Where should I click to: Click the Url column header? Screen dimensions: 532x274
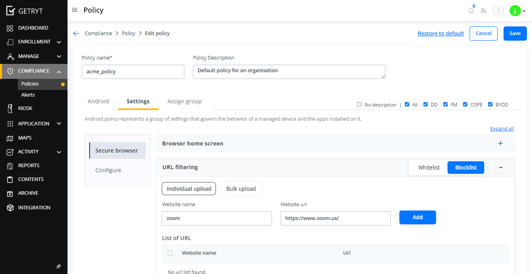pyautogui.click(x=347, y=253)
